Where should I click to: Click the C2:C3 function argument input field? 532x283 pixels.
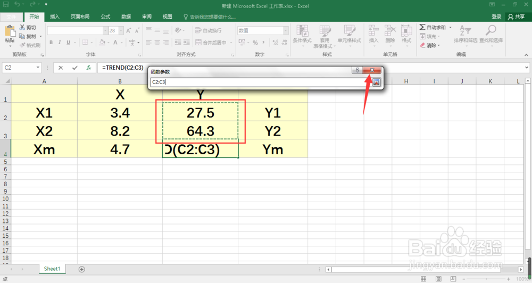click(x=261, y=82)
